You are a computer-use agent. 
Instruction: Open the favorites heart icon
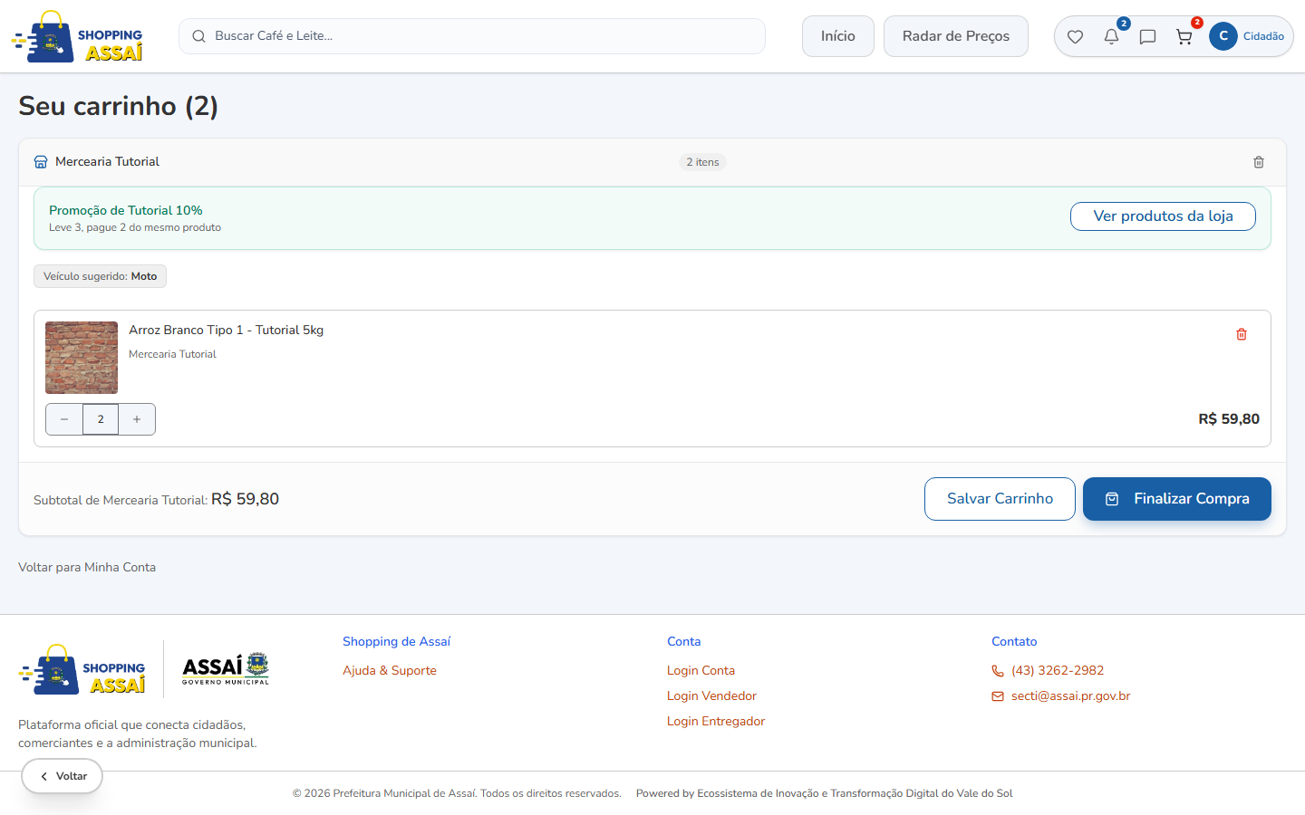coord(1075,37)
